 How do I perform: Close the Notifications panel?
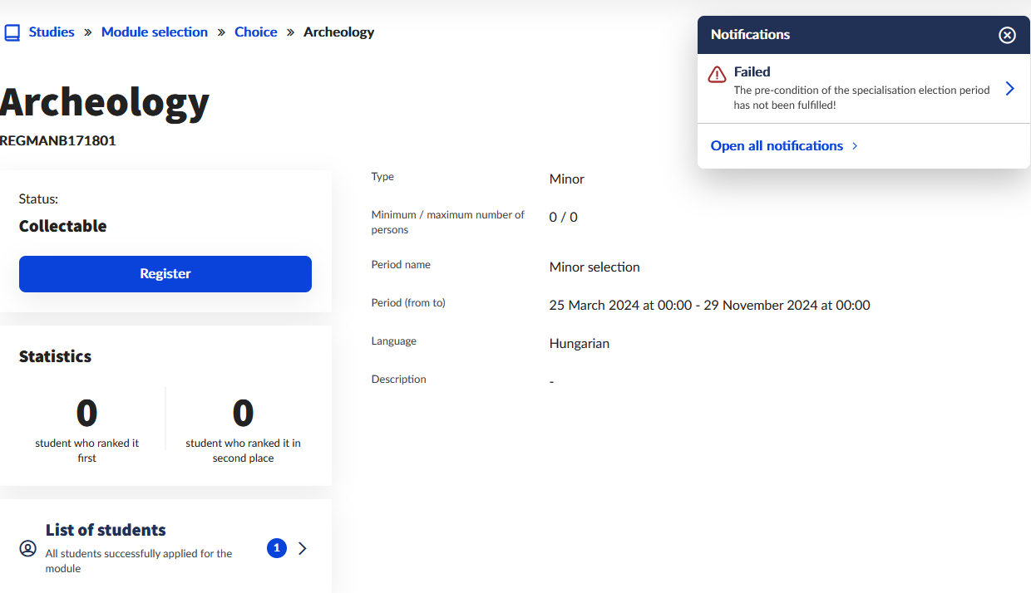coord(1007,35)
